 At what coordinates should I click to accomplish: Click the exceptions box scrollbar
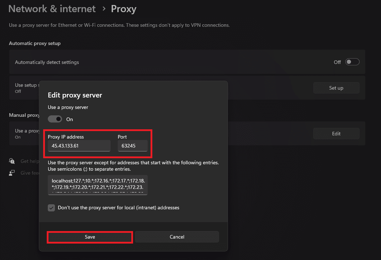pyautogui.click(x=145, y=185)
